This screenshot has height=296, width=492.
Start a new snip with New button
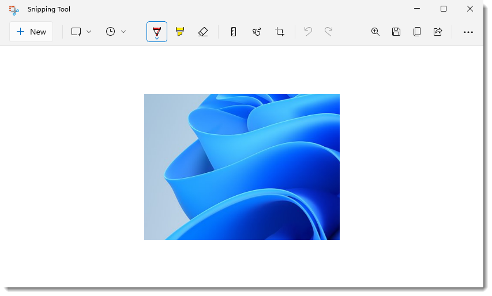tap(31, 32)
